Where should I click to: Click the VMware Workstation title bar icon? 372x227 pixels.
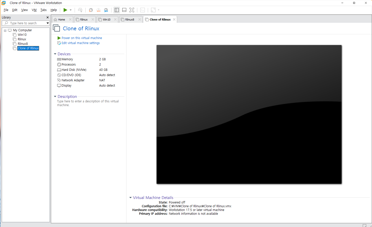(x=4, y=3)
